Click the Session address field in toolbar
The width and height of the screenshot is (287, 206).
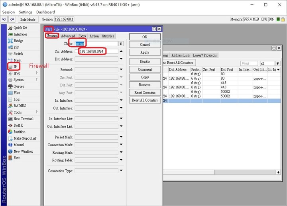(x=64, y=19)
